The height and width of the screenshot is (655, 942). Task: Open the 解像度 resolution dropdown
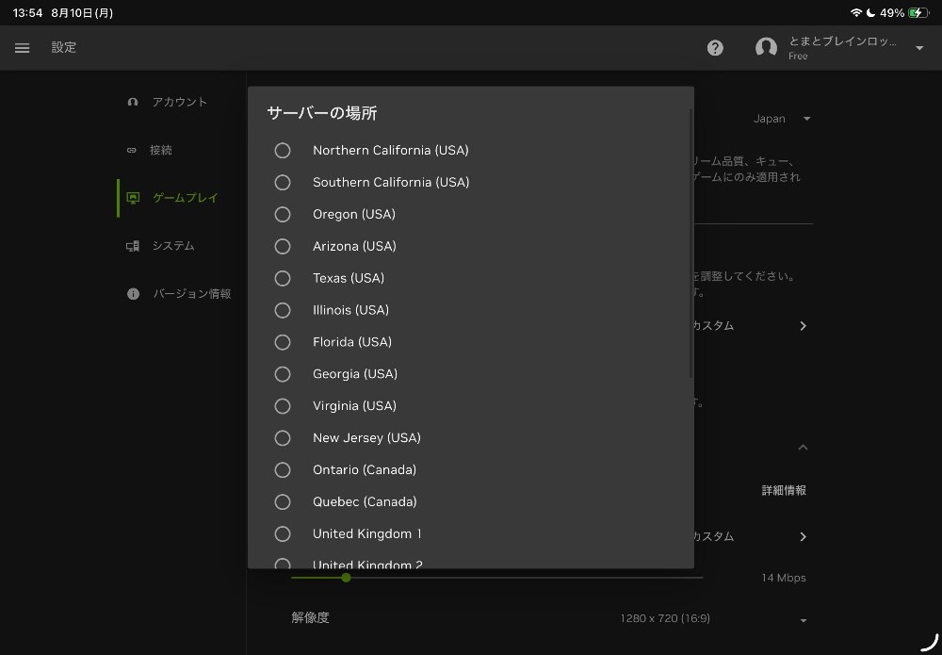(x=804, y=620)
